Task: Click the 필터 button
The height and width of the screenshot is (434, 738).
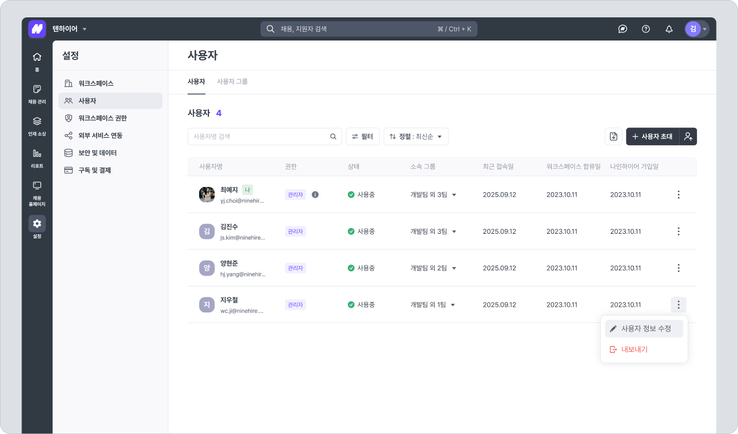Action: 363,137
